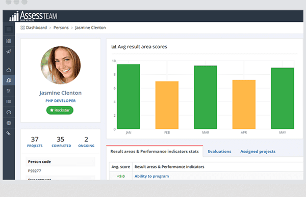Open the hamburger menu in sidebar

[9, 30]
